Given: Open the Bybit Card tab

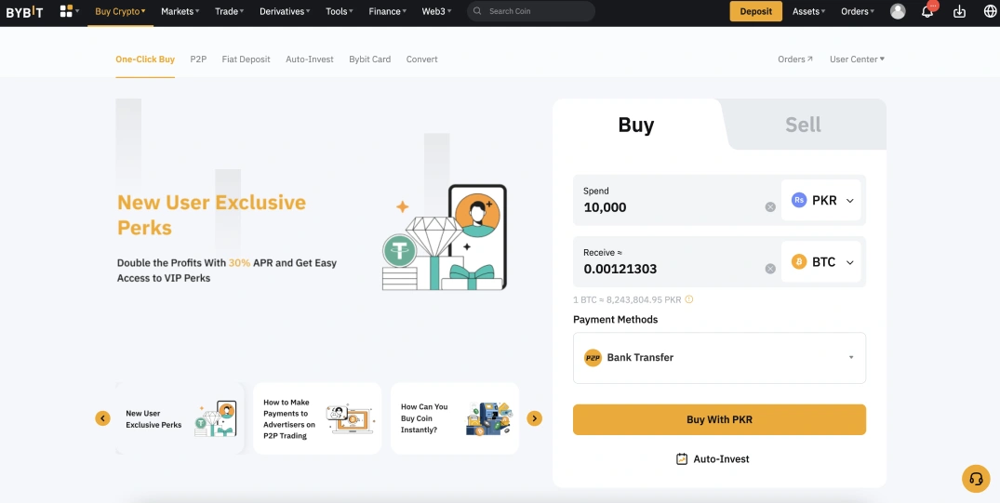Looking at the screenshot, I should pos(370,60).
